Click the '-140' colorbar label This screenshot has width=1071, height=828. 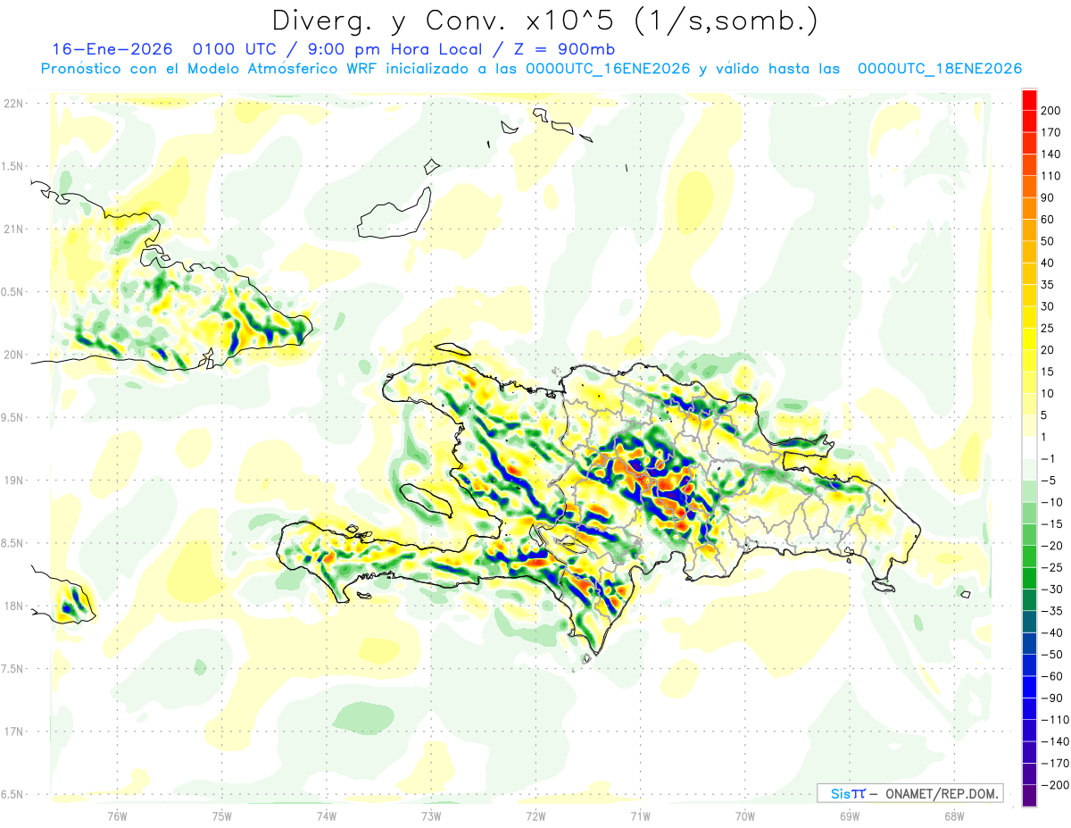[x=1054, y=741]
